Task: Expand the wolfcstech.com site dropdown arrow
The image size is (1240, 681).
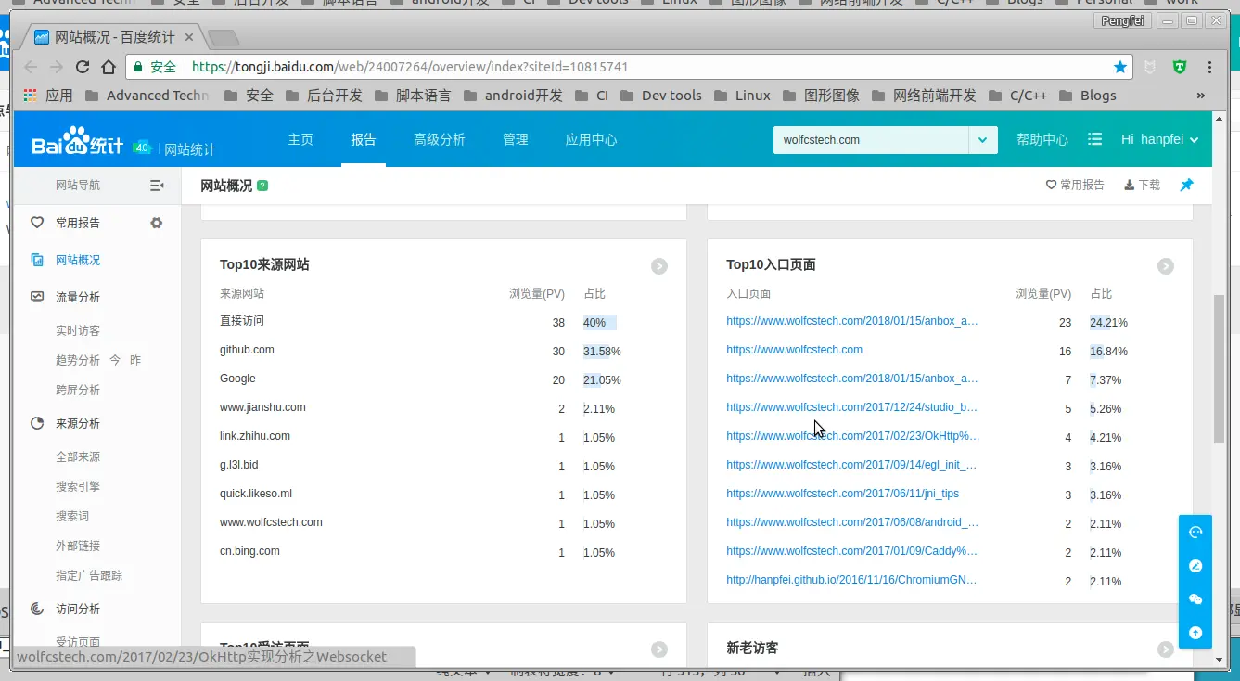Action: 983,140
